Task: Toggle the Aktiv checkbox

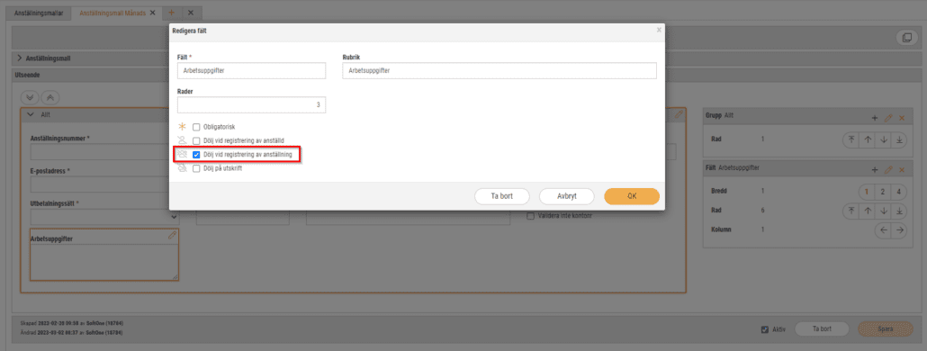Action: coord(765,329)
